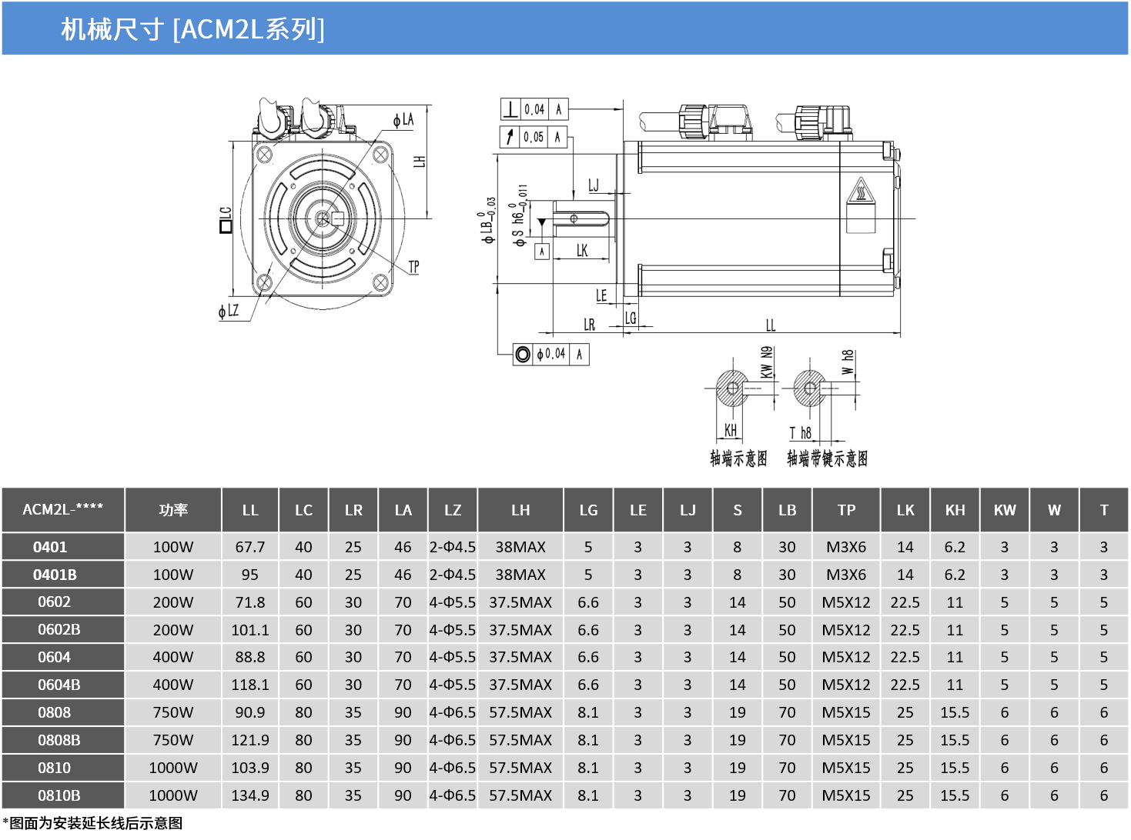This screenshot has height=840, width=1131.
Task: Click the T h8 label on keyed shaft drawing
Action: point(801,432)
